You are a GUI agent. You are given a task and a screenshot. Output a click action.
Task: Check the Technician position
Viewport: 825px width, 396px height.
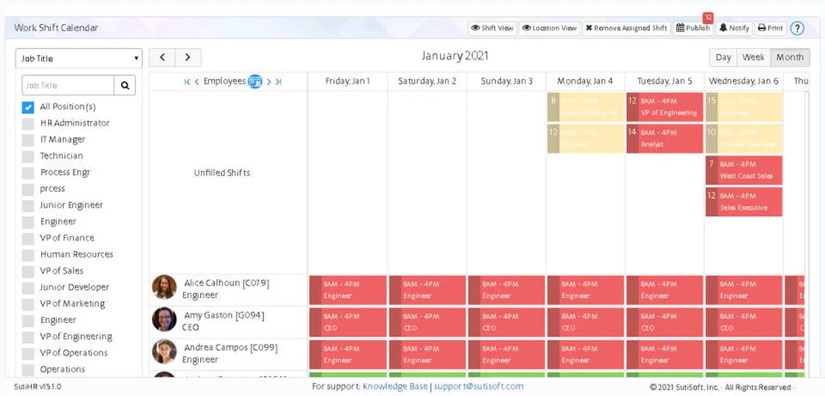[27, 156]
